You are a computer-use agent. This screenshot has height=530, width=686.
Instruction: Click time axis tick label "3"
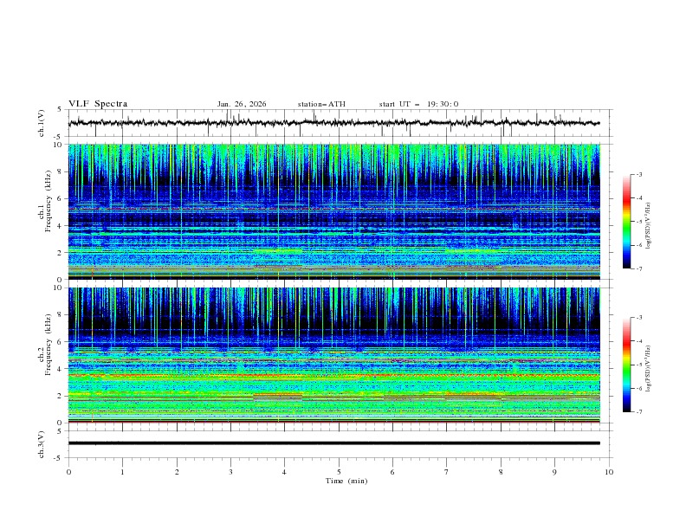point(230,472)
